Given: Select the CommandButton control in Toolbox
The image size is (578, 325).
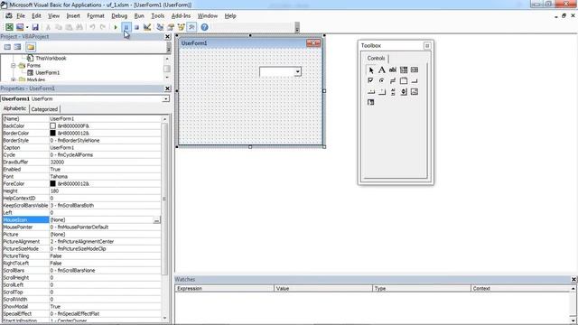Looking at the screenshot, I should coord(415,80).
